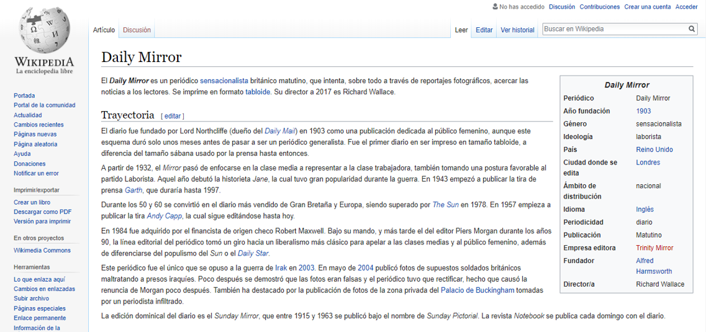Click Subir archivo
Viewport: 706px width, 332px height.
click(x=32, y=298)
